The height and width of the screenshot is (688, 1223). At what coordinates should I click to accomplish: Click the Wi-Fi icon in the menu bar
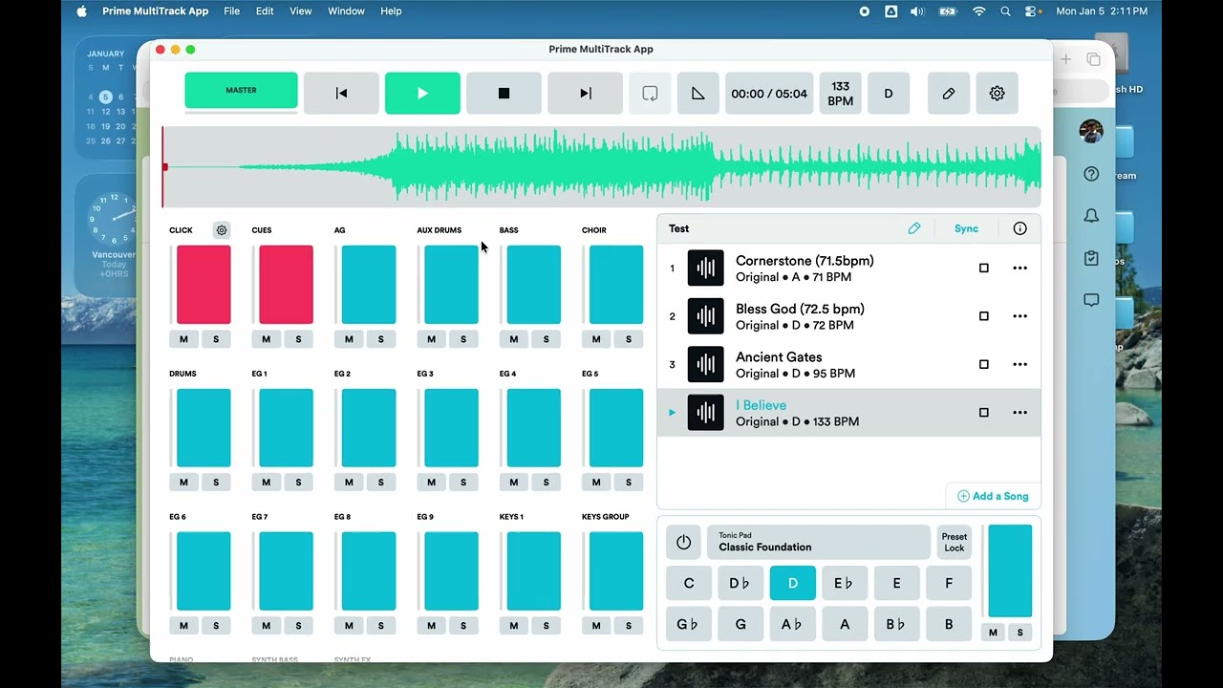pyautogui.click(x=978, y=11)
